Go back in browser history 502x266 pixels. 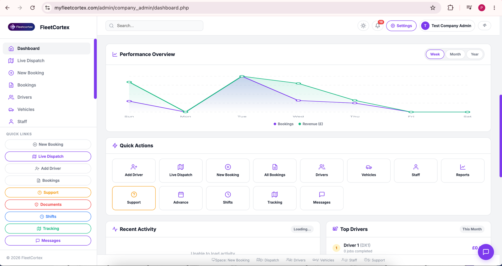point(8,8)
